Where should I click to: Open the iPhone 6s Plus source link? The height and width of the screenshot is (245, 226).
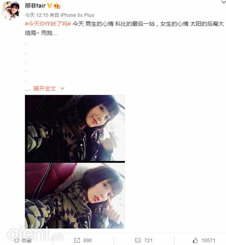pyautogui.click(x=77, y=15)
